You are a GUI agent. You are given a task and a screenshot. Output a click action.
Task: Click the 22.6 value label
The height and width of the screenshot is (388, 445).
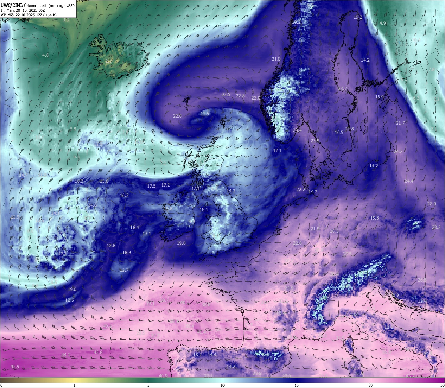point(297,243)
